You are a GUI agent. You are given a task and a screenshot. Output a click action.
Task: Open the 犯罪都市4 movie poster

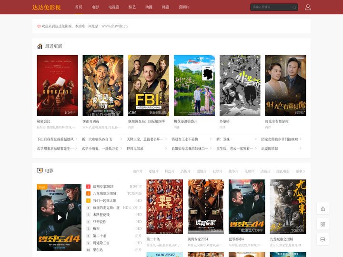click(247, 207)
